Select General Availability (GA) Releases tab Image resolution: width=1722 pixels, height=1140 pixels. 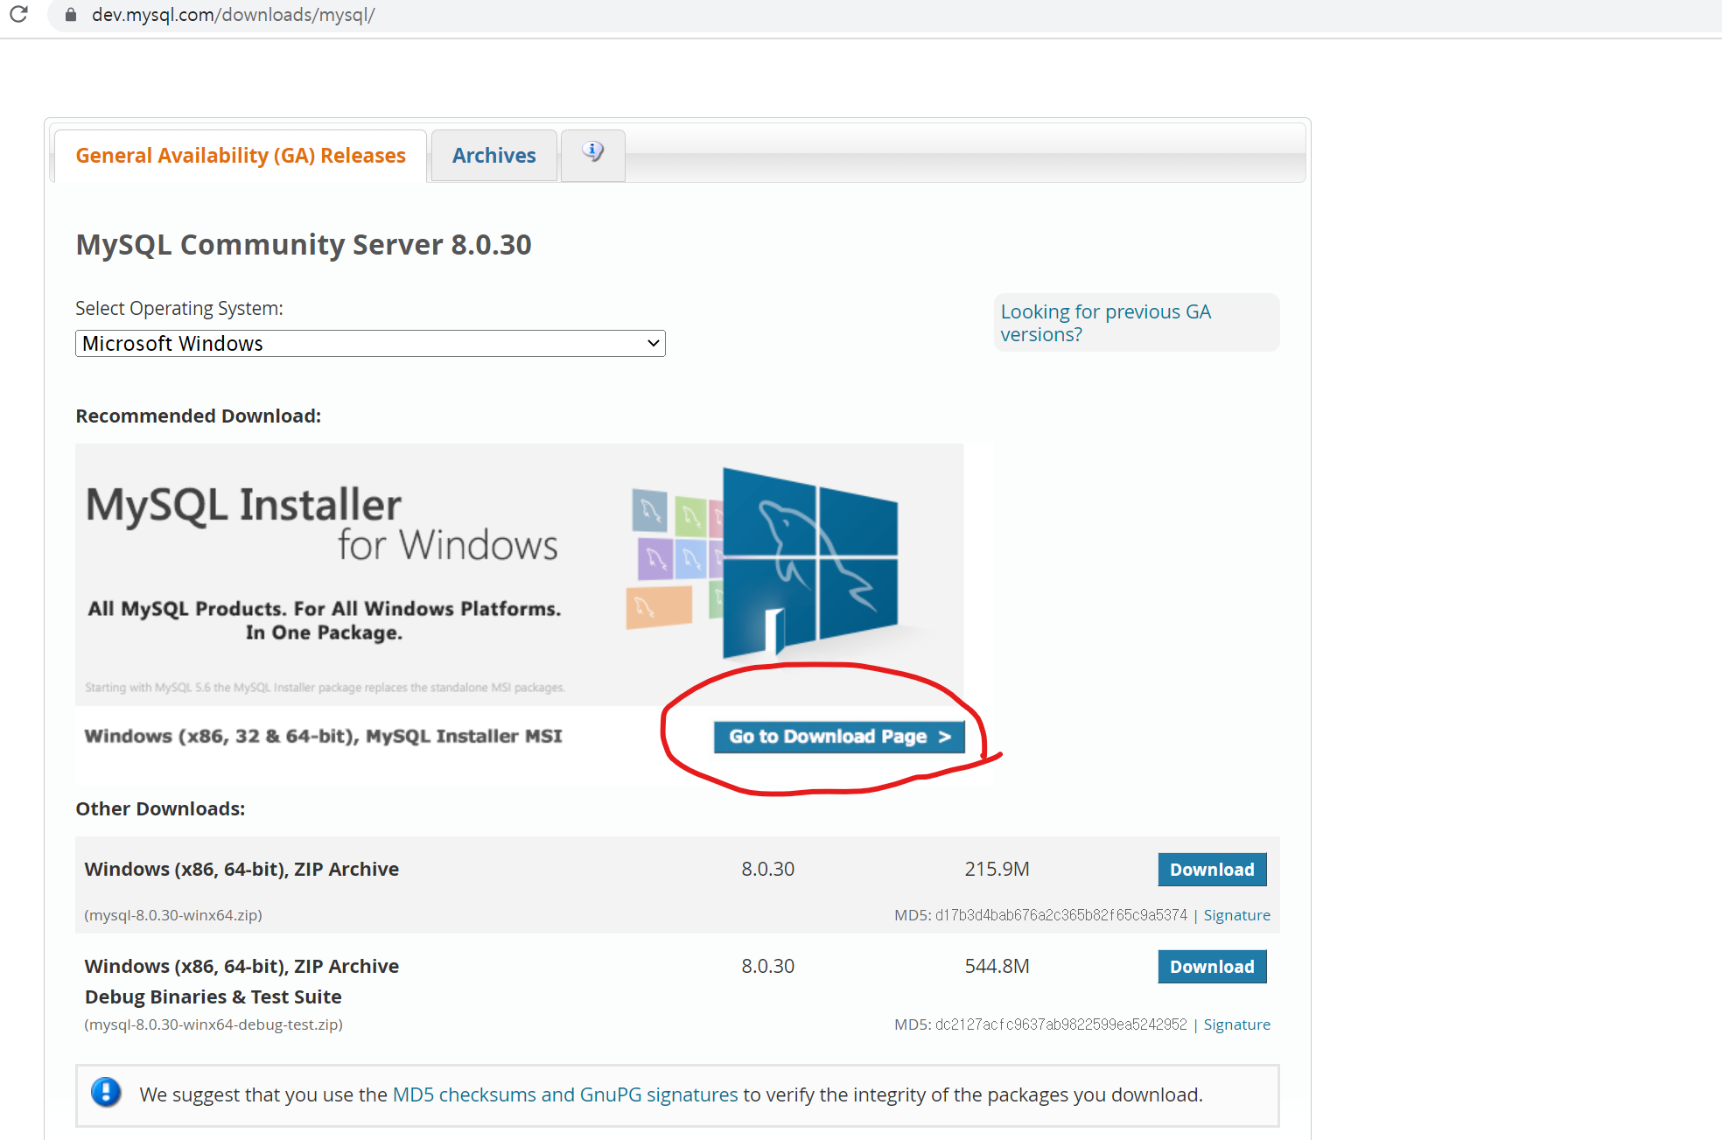pyautogui.click(x=241, y=156)
